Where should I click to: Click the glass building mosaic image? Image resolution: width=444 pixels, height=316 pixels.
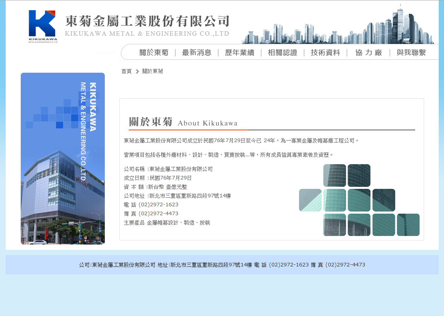point(359,200)
